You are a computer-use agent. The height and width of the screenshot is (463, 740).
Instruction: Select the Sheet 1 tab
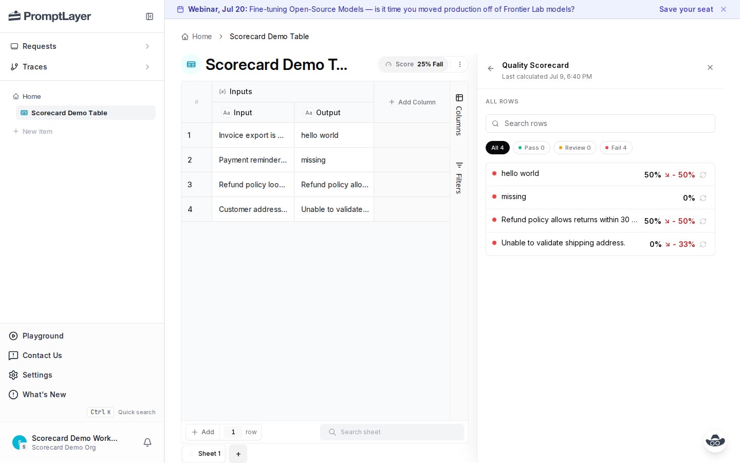(205, 454)
